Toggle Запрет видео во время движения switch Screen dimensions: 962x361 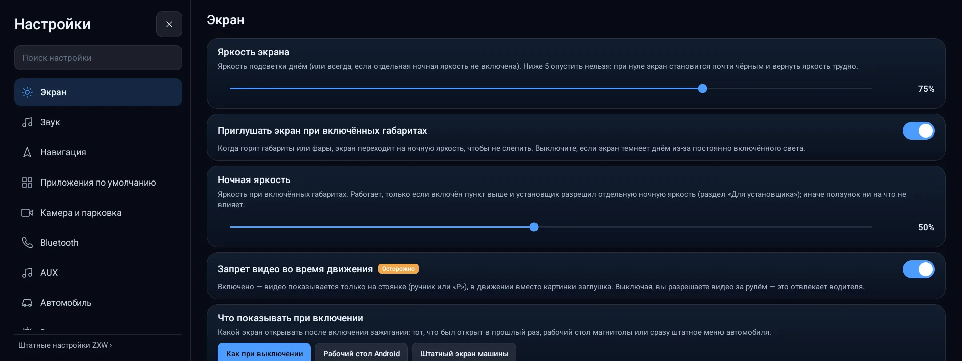[x=918, y=269]
